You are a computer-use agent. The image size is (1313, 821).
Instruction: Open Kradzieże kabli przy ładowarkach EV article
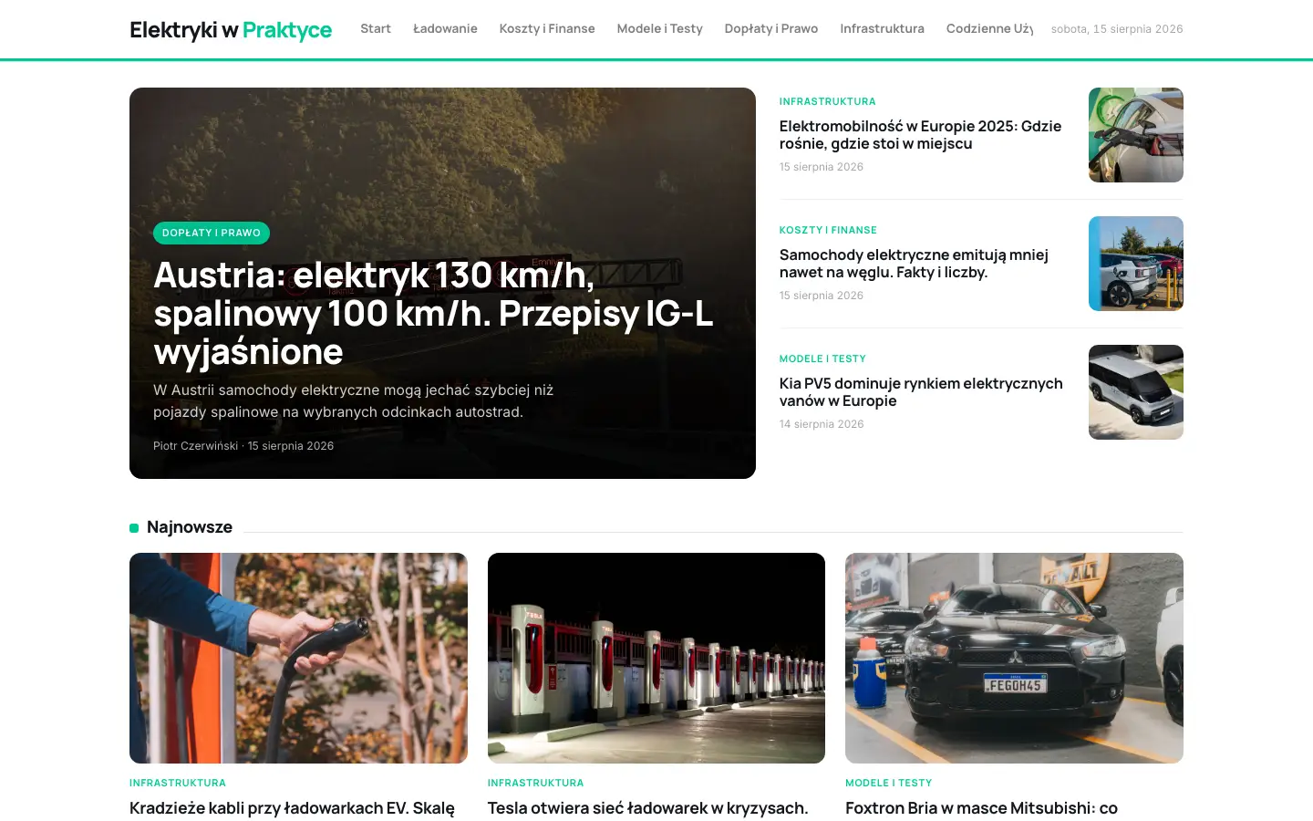click(x=292, y=808)
